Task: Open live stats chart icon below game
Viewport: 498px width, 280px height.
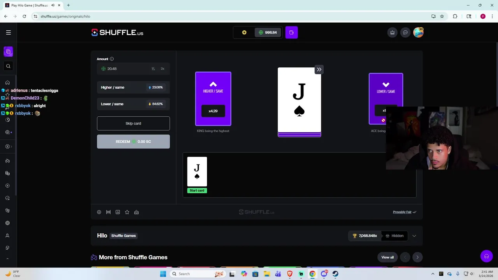Action: tap(118, 212)
